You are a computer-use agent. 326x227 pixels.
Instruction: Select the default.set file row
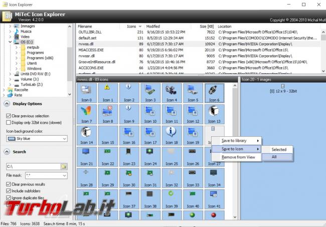click(x=198, y=38)
